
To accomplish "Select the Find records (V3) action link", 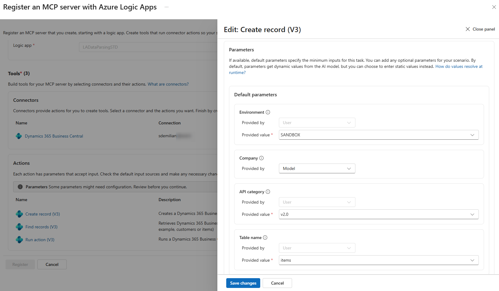I will (41, 227).
